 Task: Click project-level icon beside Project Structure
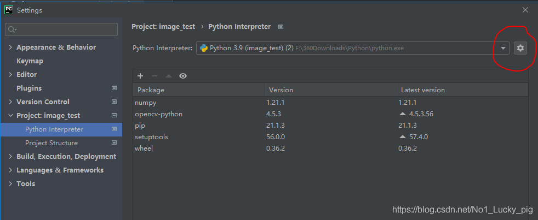pos(115,142)
